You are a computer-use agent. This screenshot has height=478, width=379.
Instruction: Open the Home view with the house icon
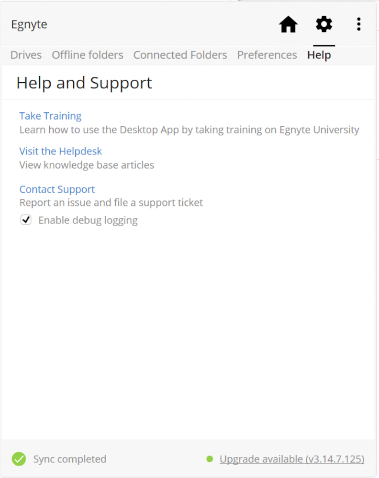click(x=288, y=24)
